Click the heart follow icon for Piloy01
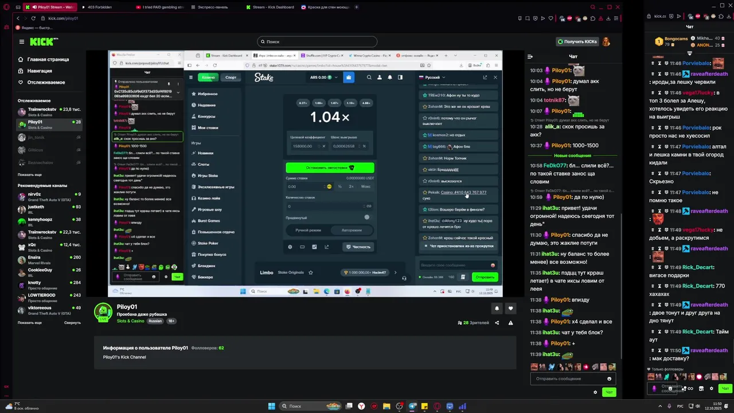Screen dimensions: 734x413 tap(510, 309)
